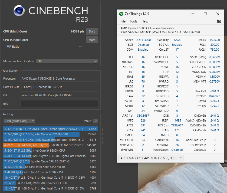The image size is (227, 193).
Task: Click the BGS Disabled value
Action: [x=143, y=45]
